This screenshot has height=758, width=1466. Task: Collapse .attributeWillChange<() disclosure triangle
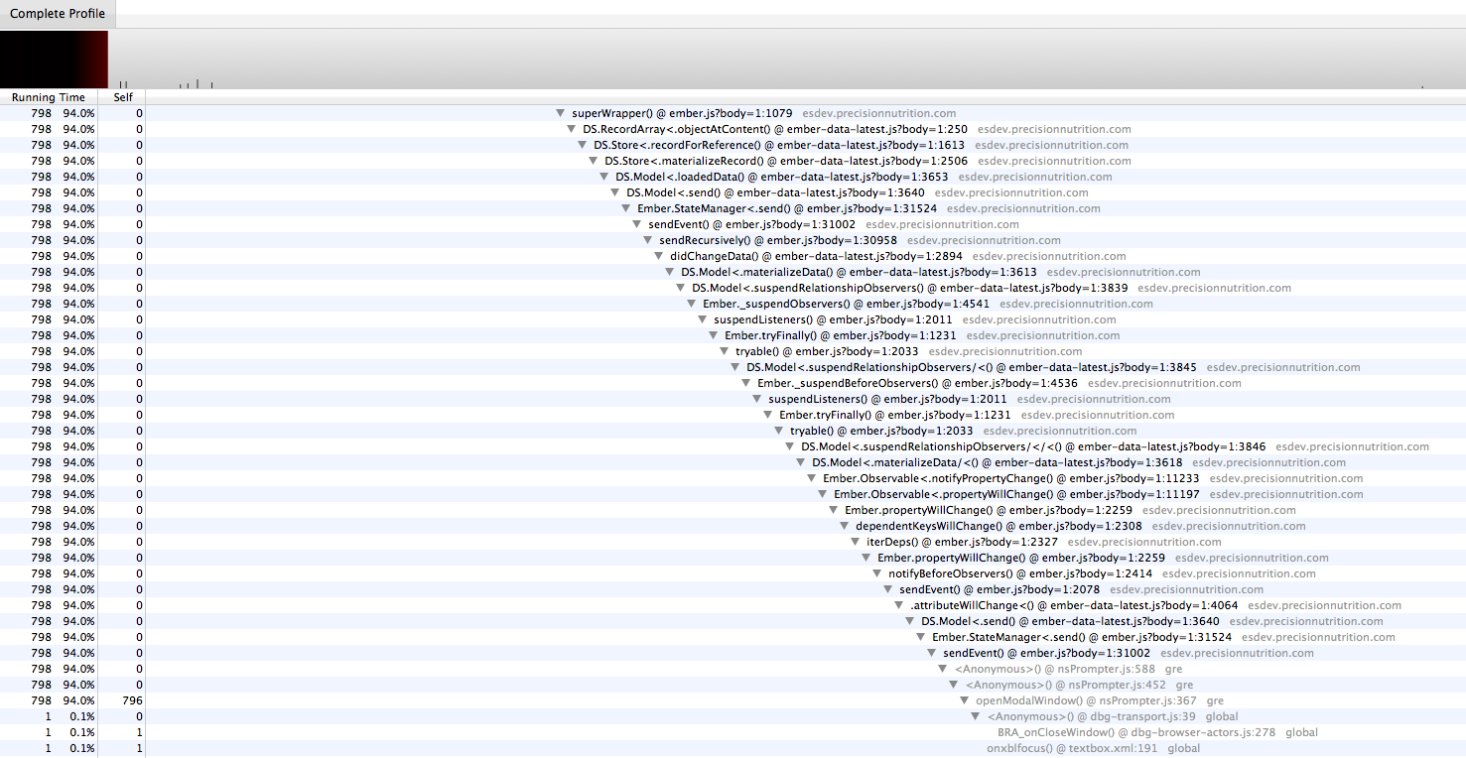pyautogui.click(x=899, y=605)
